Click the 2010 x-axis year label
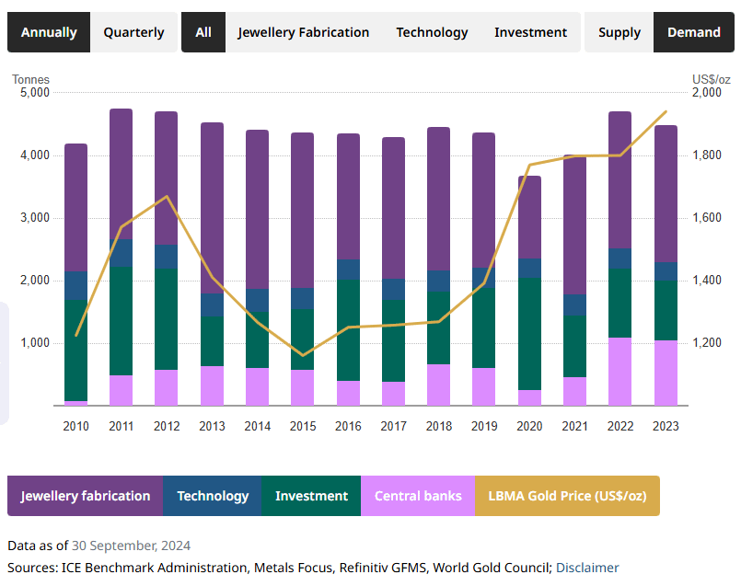Image resolution: width=741 pixels, height=586 pixels. 76,426
